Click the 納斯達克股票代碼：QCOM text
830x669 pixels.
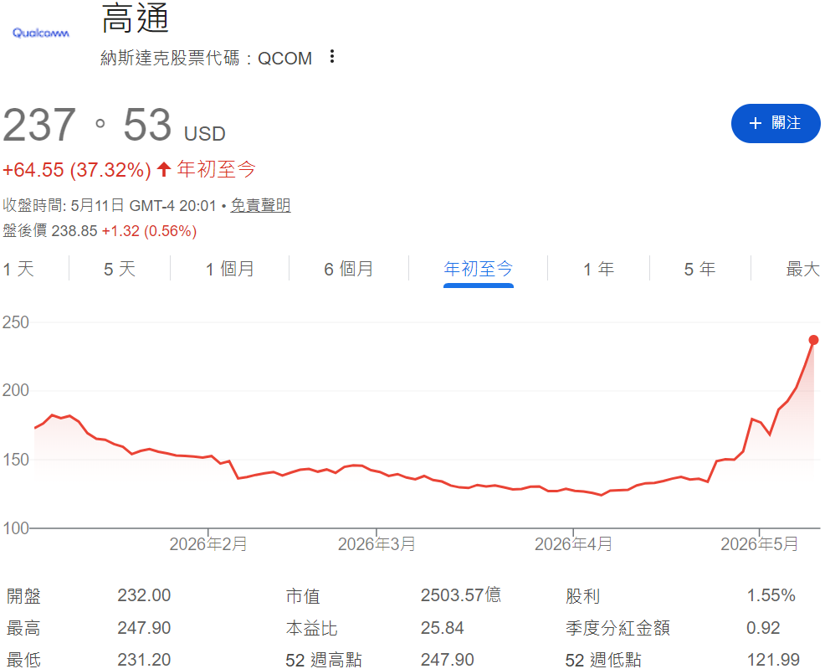206,58
